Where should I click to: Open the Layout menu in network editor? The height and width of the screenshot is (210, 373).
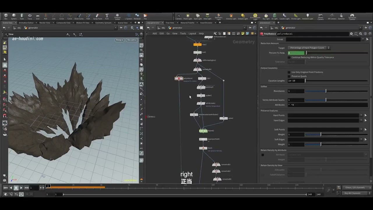192,34
